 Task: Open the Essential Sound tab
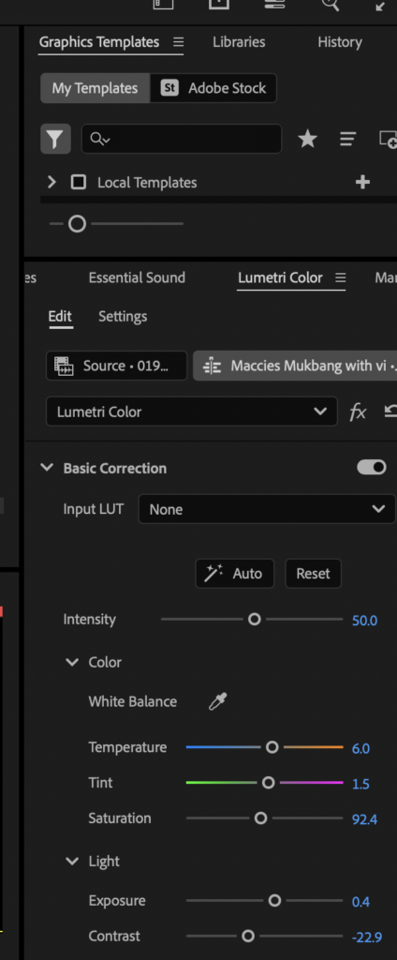pyautogui.click(x=137, y=277)
